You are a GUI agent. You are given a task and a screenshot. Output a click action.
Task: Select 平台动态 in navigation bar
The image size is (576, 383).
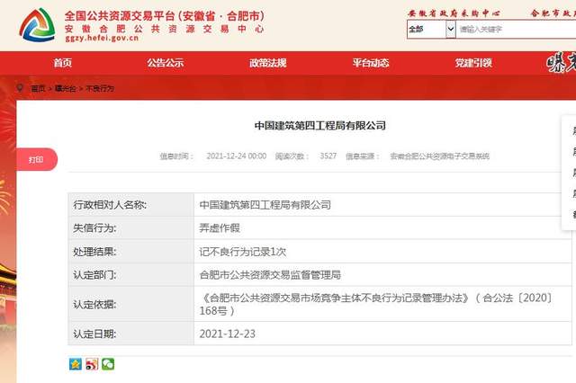pyautogui.click(x=371, y=63)
